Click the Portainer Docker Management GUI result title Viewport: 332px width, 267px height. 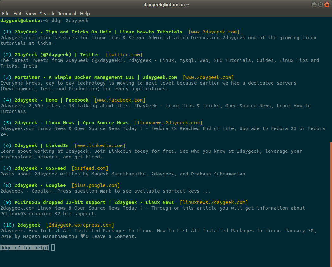[96, 77]
